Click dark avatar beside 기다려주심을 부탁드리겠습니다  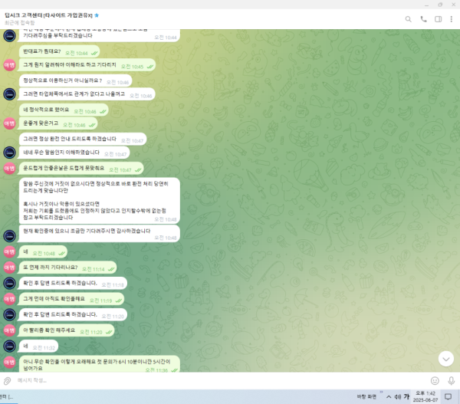click(x=9, y=36)
